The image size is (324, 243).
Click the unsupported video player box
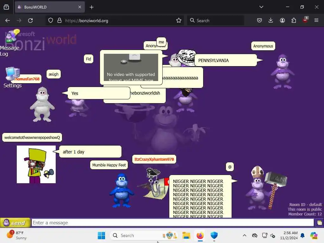(131, 67)
